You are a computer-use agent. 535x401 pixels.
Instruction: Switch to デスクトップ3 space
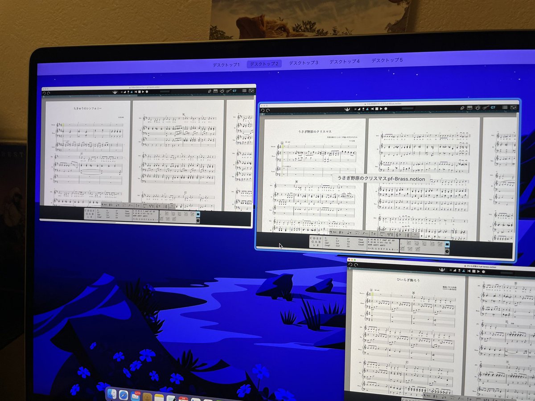[x=304, y=63]
